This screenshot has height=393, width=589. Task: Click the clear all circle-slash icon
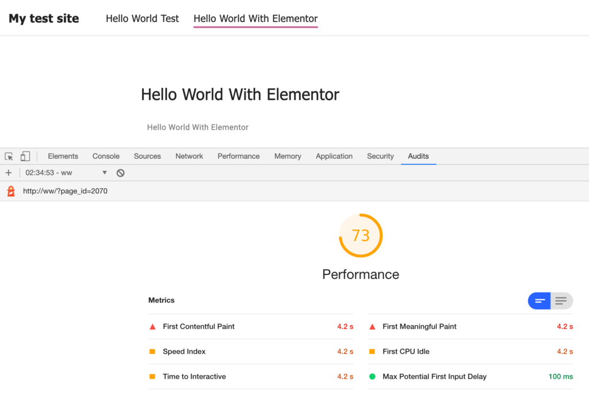[x=120, y=173]
